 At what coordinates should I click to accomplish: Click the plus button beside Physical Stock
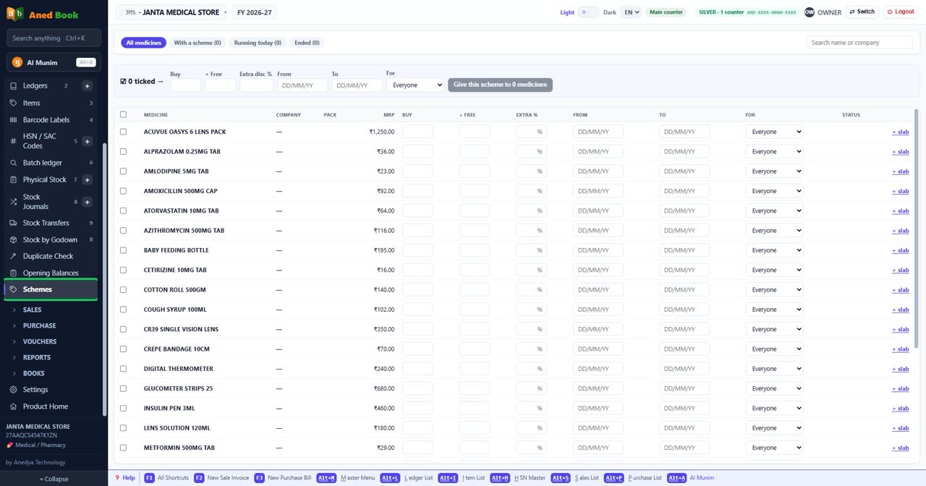coord(87,180)
